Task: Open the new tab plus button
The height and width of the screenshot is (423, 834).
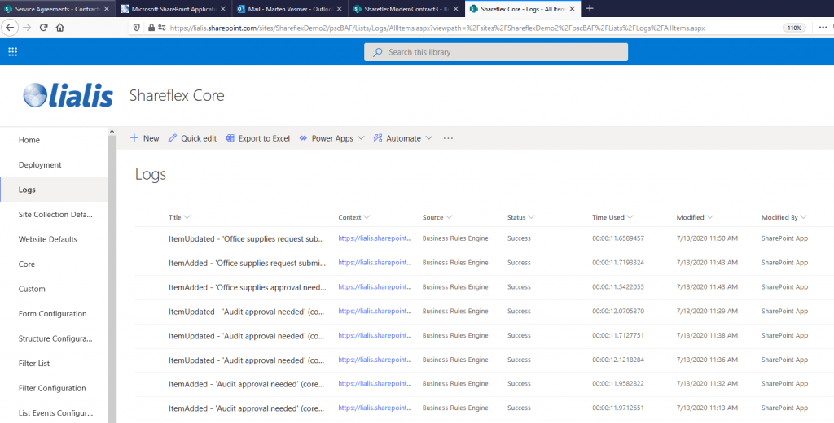Action: click(x=590, y=8)
